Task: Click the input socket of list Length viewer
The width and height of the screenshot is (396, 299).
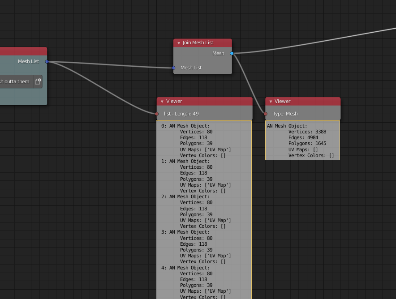Action: [157, 114]
